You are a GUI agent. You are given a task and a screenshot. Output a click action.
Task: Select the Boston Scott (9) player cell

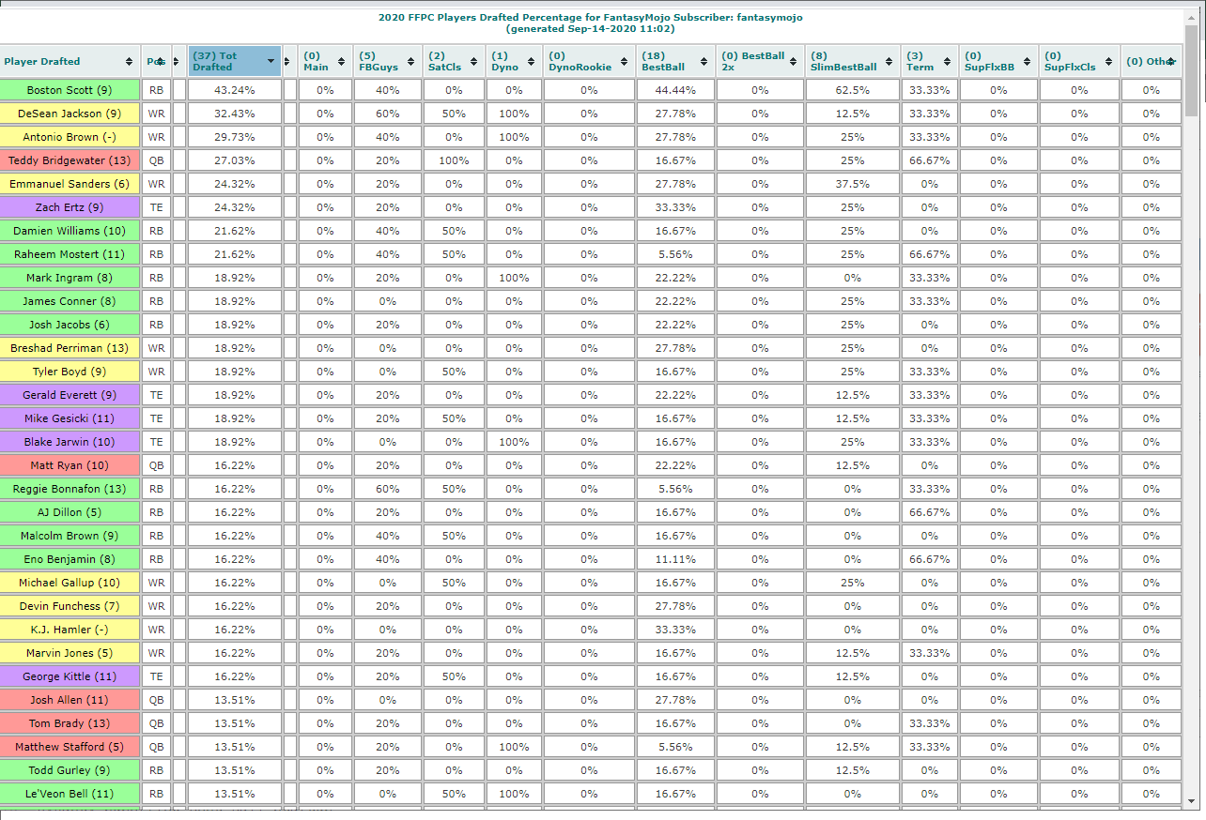click(70, 90)
